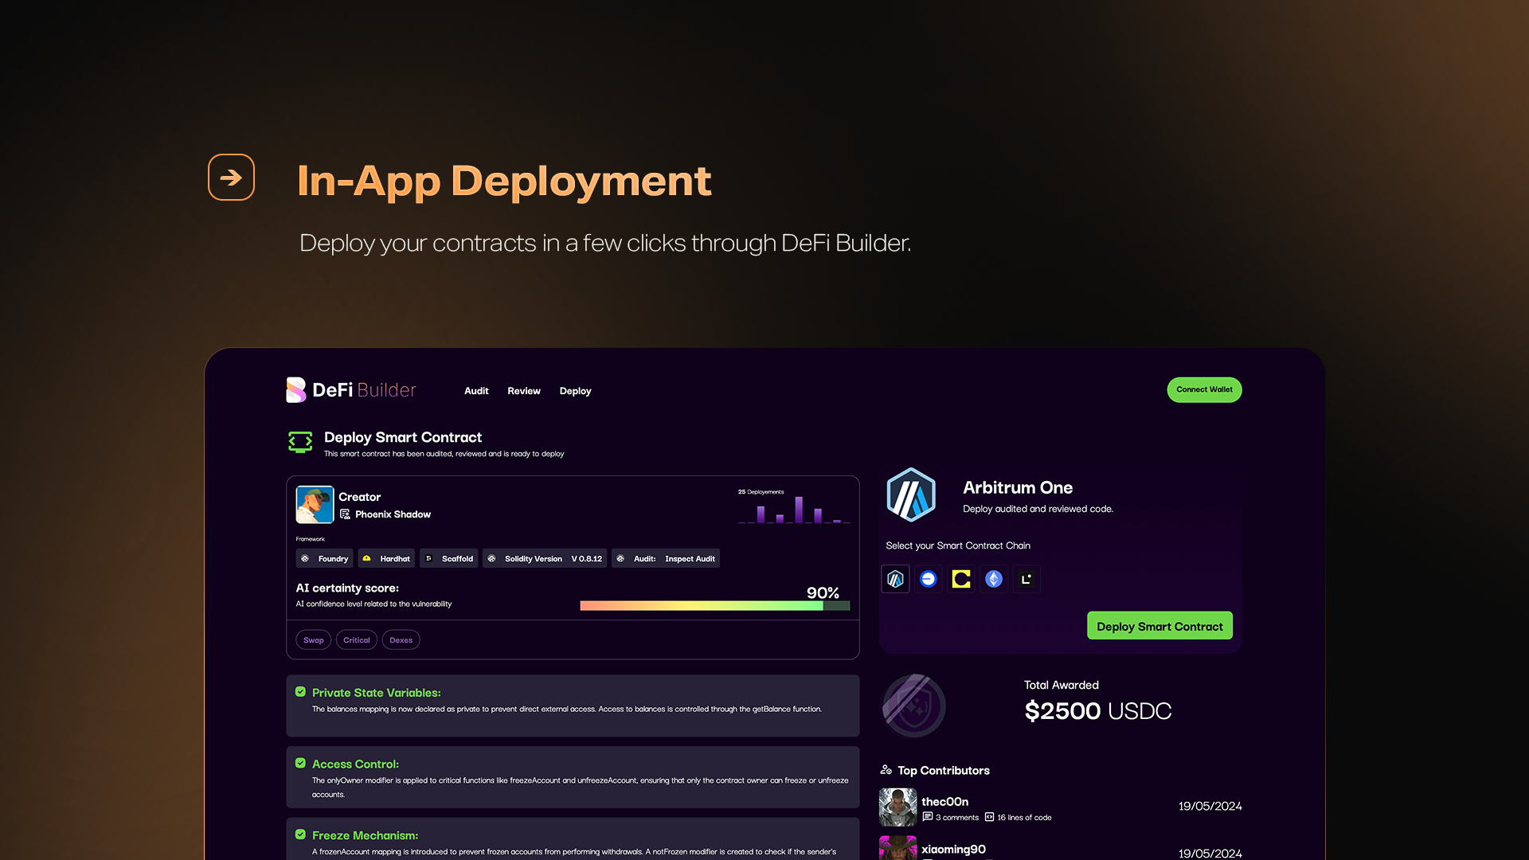Select the Base chain icon
This screenshot has width=1529, height=860.
(928, 579)
